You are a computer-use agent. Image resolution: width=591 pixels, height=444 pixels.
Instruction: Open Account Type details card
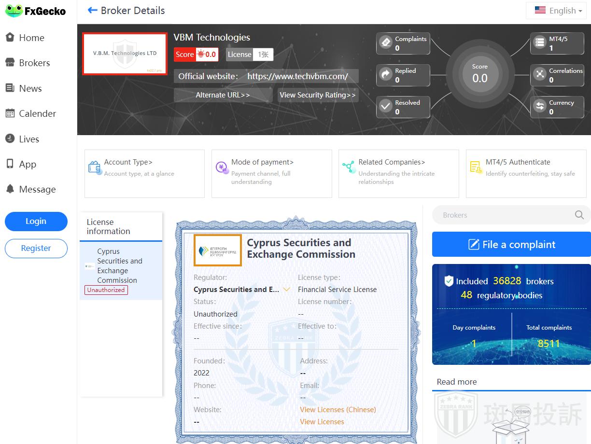144,173
